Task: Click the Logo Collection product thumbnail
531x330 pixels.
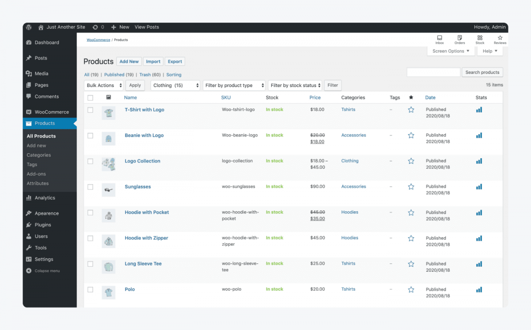Action: coord(109,164)
